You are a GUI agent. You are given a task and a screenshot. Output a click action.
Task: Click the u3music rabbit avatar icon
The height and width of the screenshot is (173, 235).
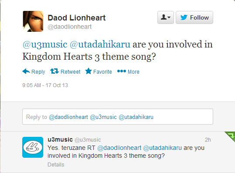click(x=33, y=147)
